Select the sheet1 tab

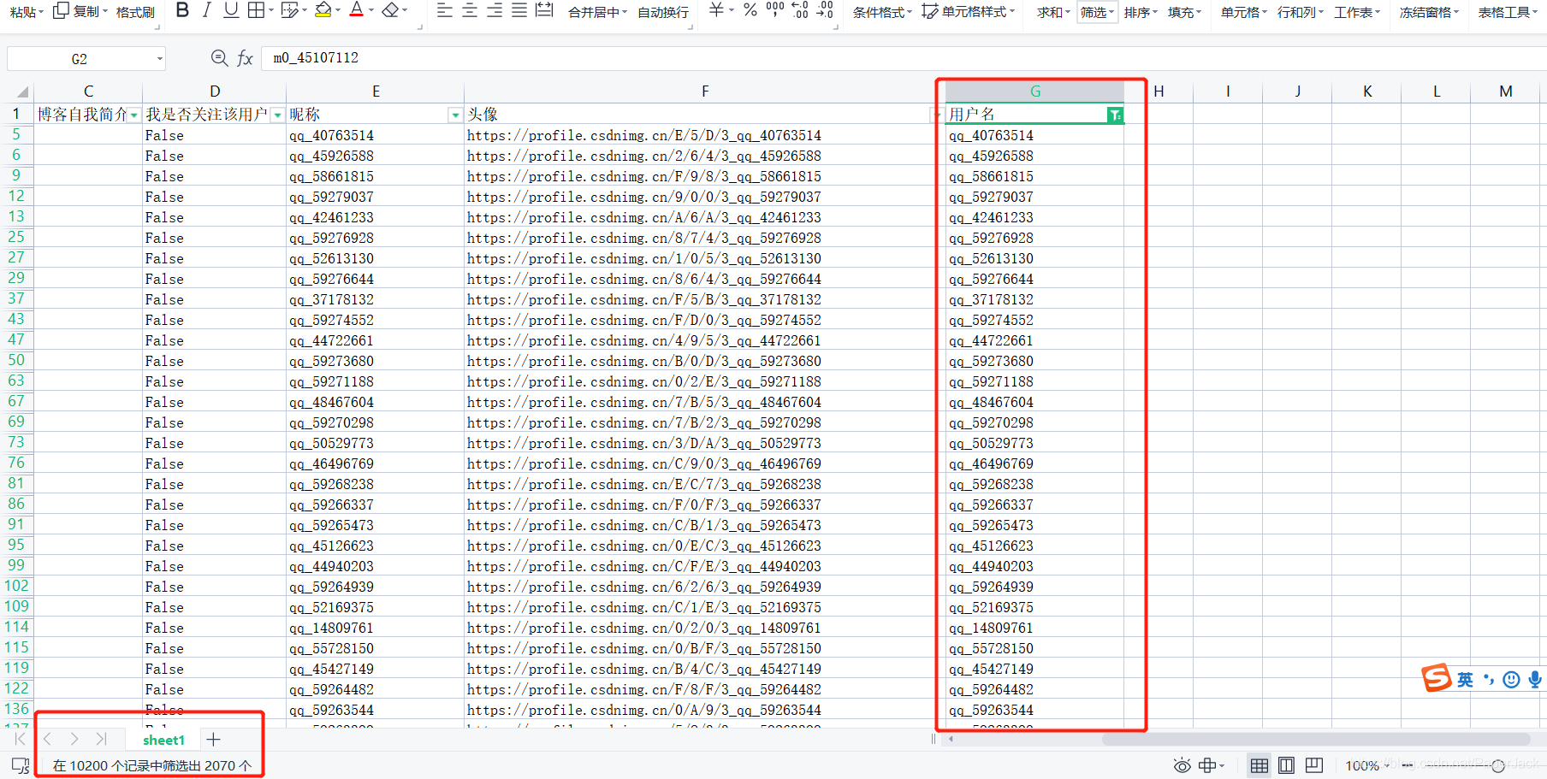click(163, 740)
